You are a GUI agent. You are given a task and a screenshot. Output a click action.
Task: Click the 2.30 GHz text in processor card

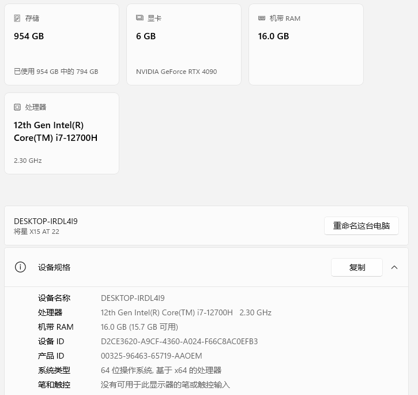[x=28, y=161]
